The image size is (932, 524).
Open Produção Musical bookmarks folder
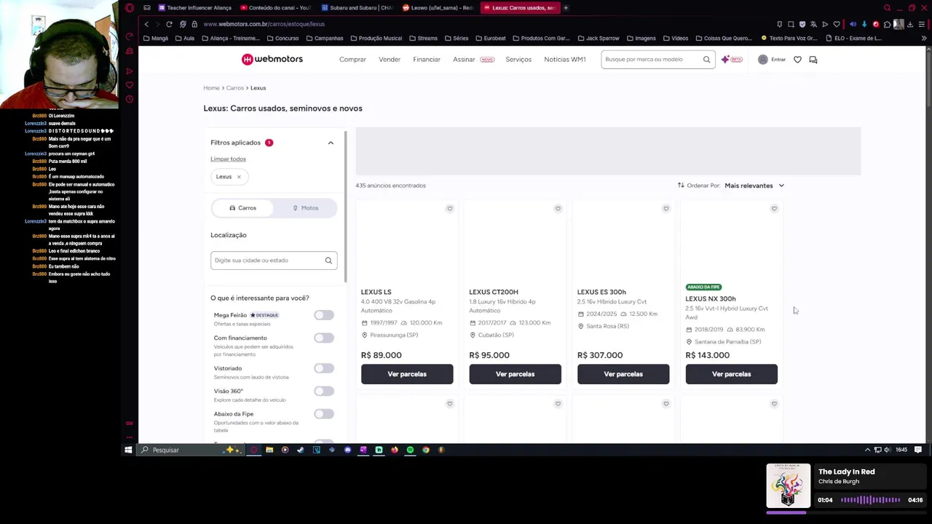[376, 38]
